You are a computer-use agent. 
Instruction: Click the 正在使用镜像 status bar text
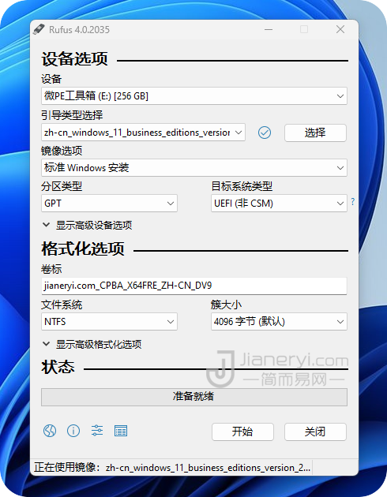[x=172, y=467]
